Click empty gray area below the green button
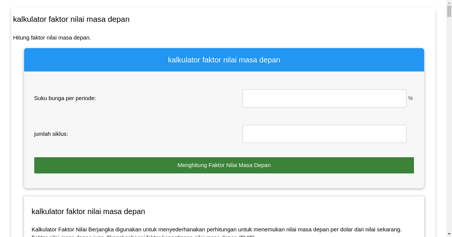452x237 pixels. [224, 181]
